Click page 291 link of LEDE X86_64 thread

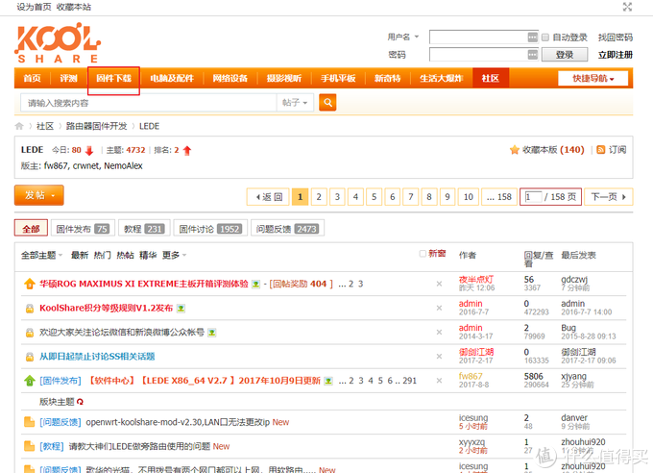[409, 381]
